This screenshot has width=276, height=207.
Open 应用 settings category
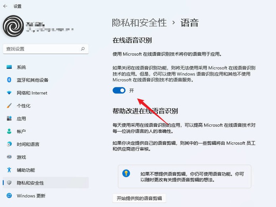(46, 118)
